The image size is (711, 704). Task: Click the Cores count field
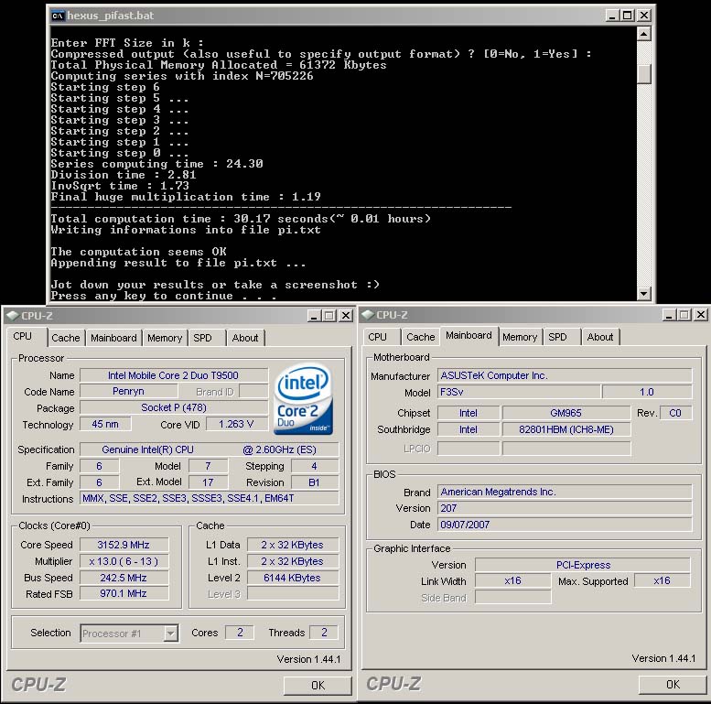coord(240,633)
